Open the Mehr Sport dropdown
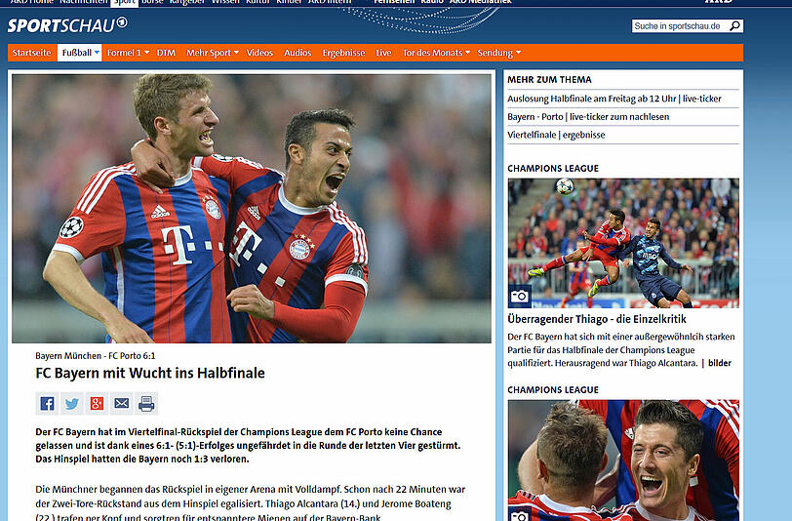 pyautogui.click(x=213, y=53)
